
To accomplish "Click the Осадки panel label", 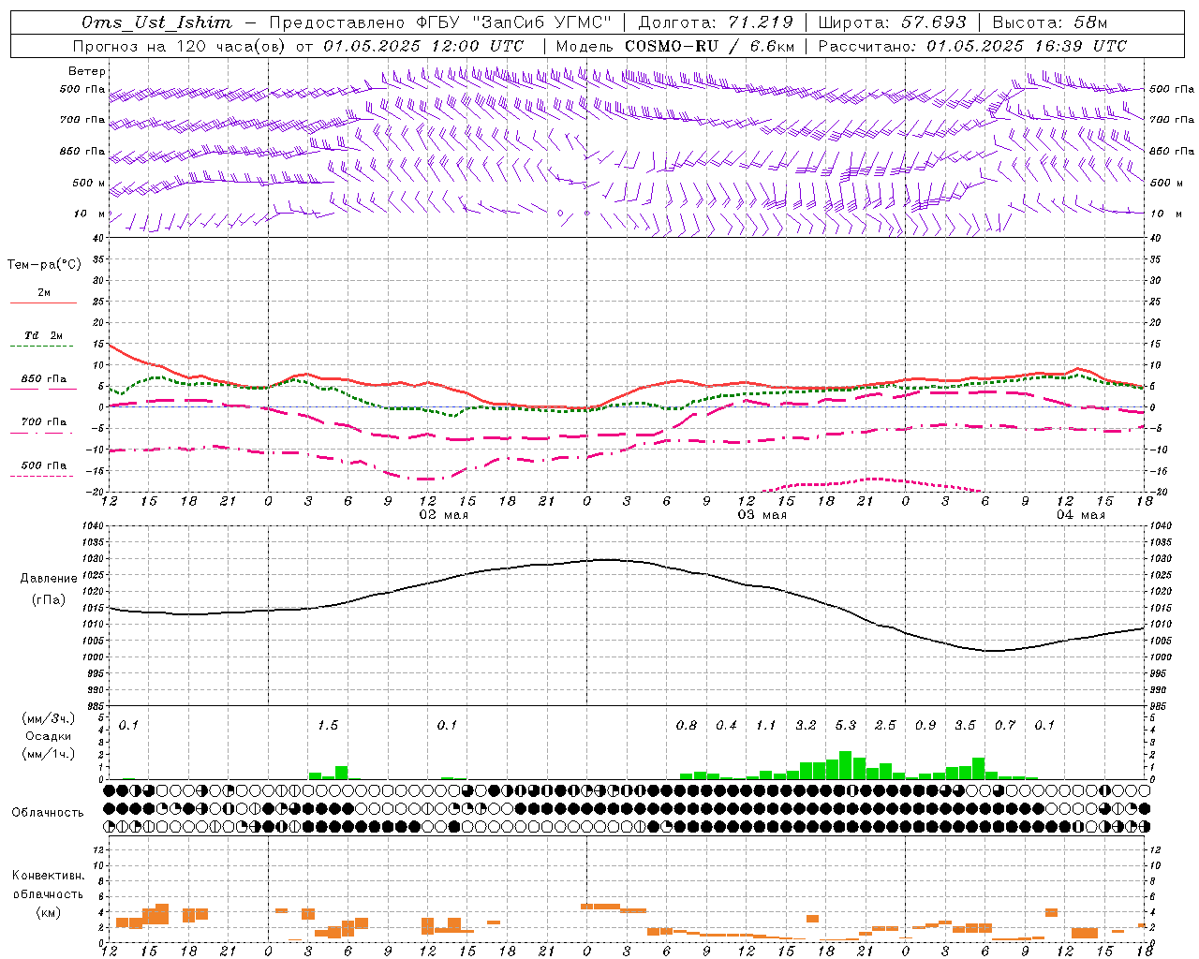I will (x=49, y=736).
